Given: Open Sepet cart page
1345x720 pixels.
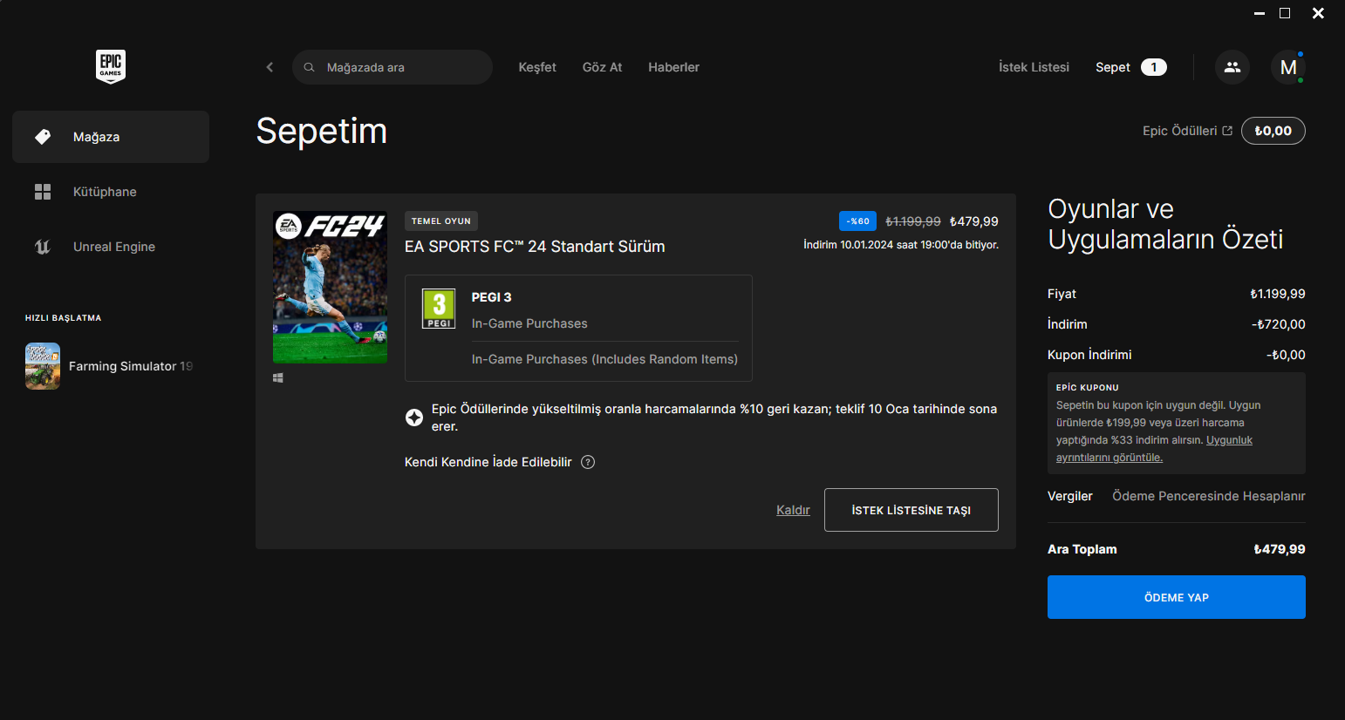Looking at the screenshot, I should coord(1113,67).
